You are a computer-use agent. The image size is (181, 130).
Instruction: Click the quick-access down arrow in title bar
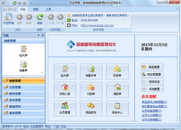[x=24, y=3]
